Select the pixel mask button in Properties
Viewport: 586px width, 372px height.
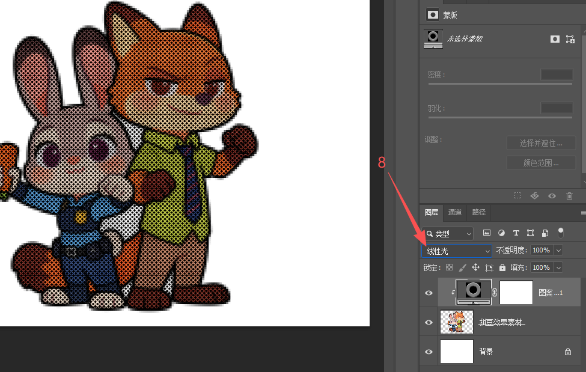tap(555, 39)
